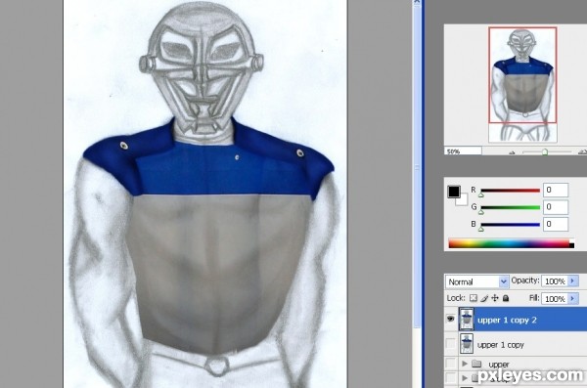Image resolution: width=587 pixels, height=388 pixels.
Task: Click the Navigator zoom slider handle
Action: click(545, 151)
